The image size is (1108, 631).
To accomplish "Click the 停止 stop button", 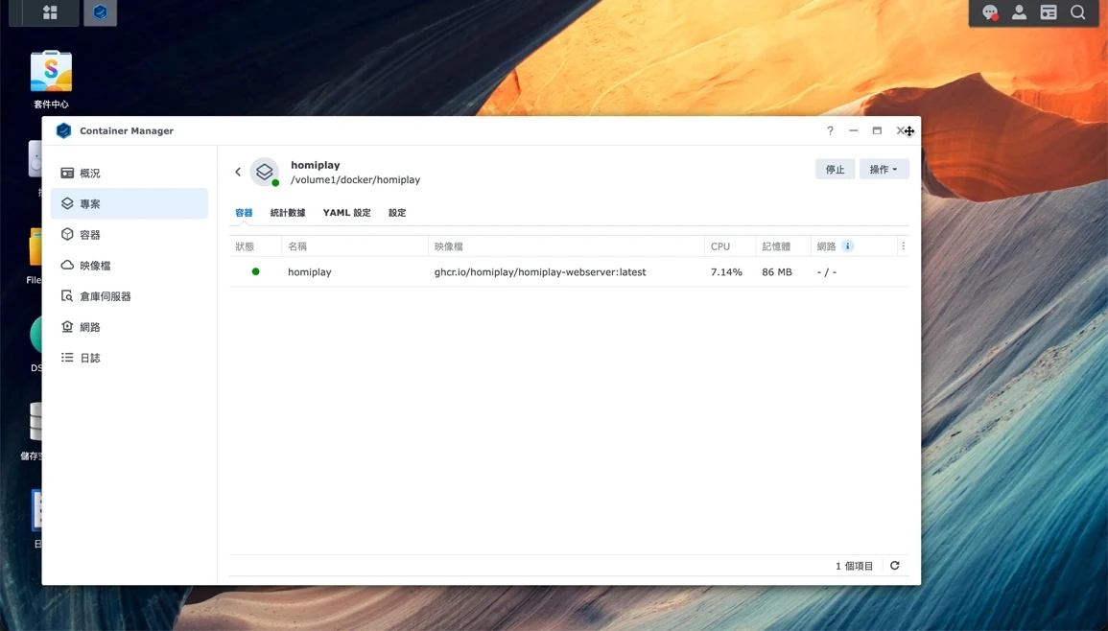I will [836, 170].
